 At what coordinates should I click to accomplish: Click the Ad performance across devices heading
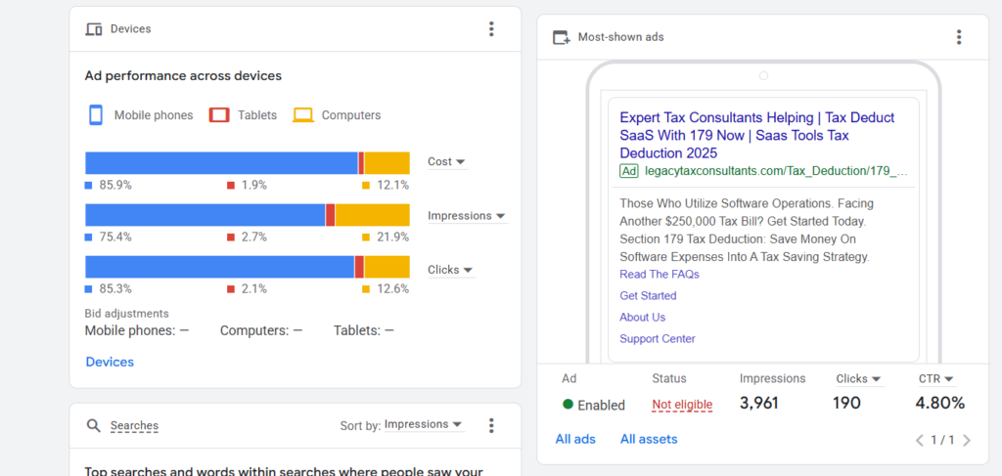click(183, 76)
